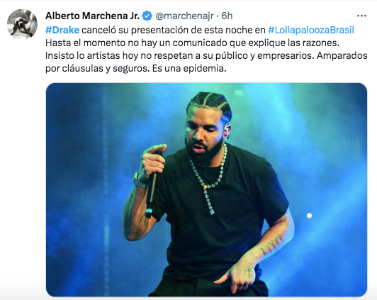Open the tweet's more options ellipsis menu
The height and width of the screenshot is (300, 377).
pos(361,16)
